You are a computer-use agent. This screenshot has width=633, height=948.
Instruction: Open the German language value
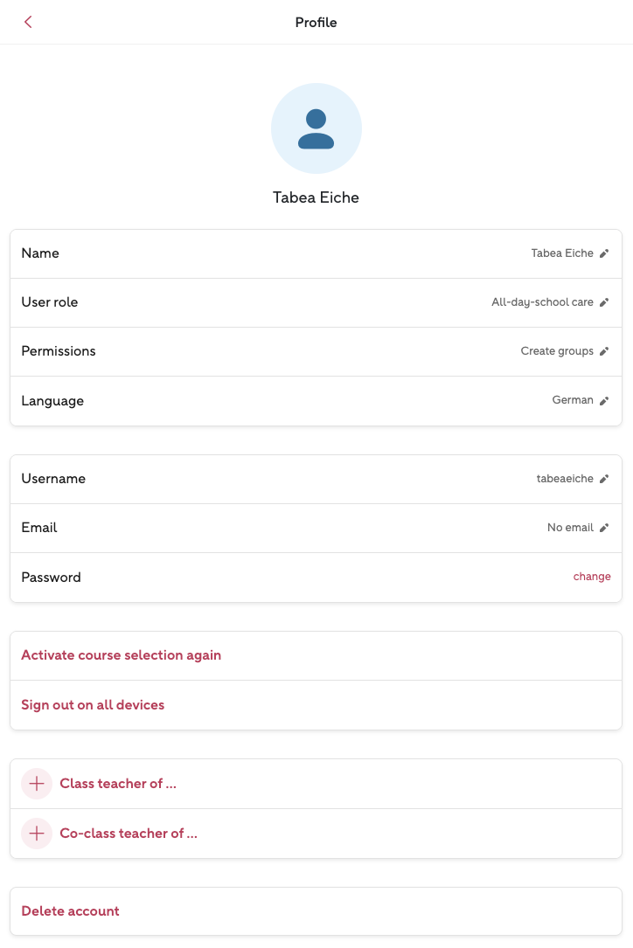click(573, 400)
